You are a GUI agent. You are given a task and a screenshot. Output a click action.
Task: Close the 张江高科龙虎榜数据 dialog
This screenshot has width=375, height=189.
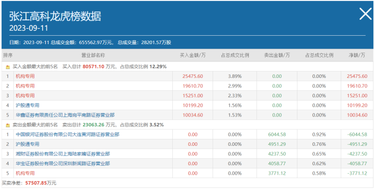point(366,14)
